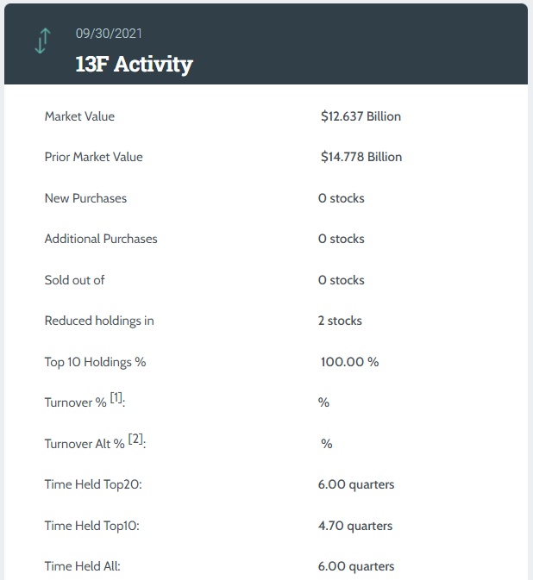Click the Market Value label

[79, 116]
